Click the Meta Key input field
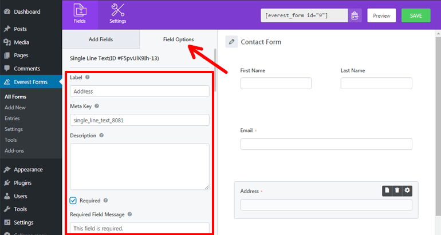Viewport: 441px width, 235px height. point(140,120)
